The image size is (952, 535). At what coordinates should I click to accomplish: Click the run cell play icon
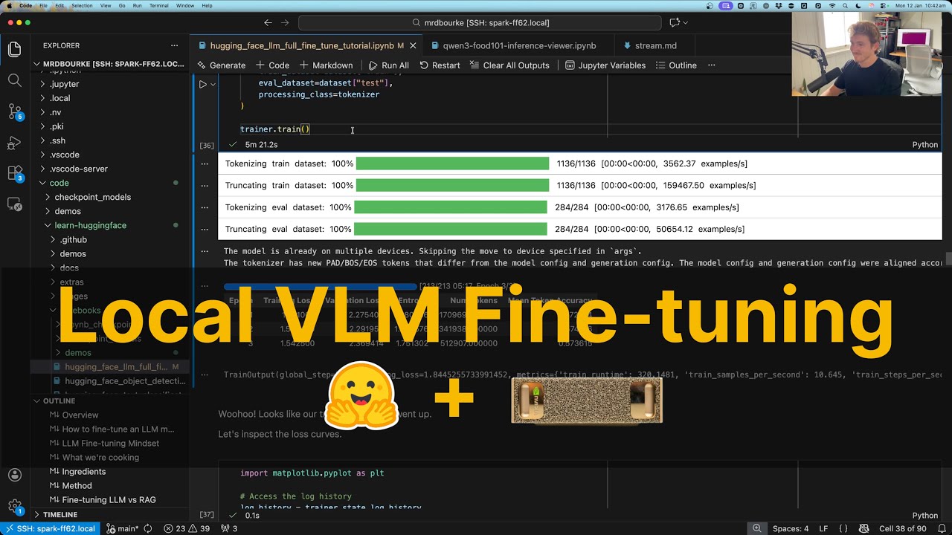click(202, 84)
